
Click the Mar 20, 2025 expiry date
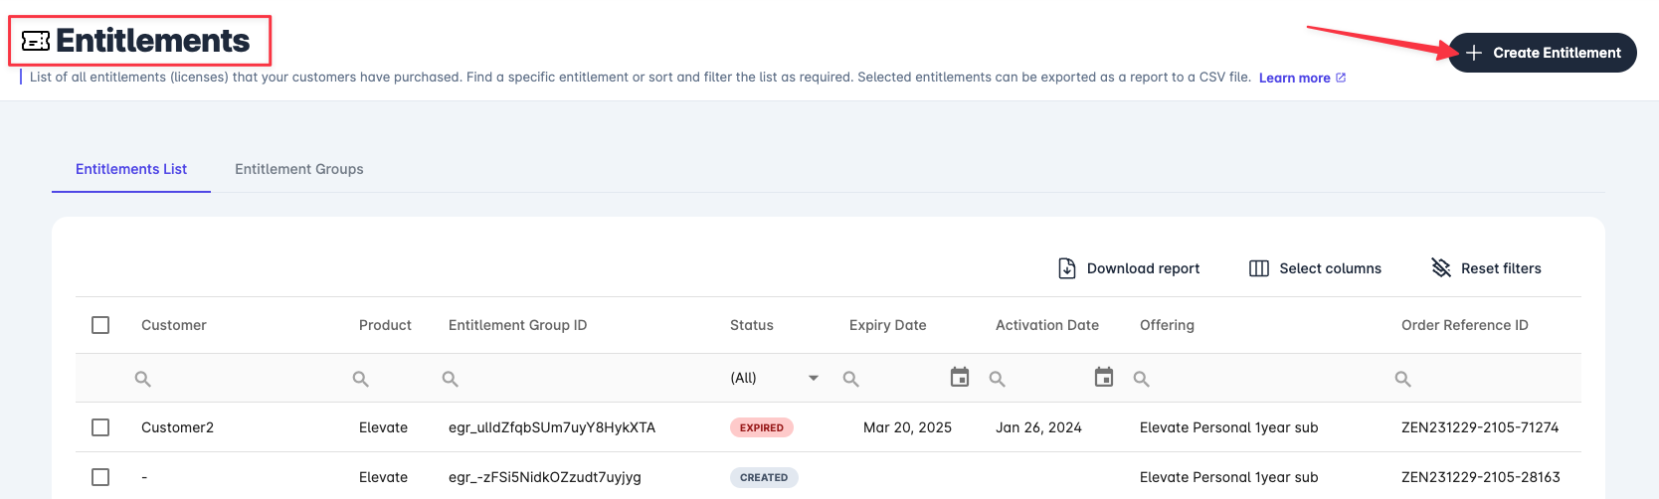(907, 427)
